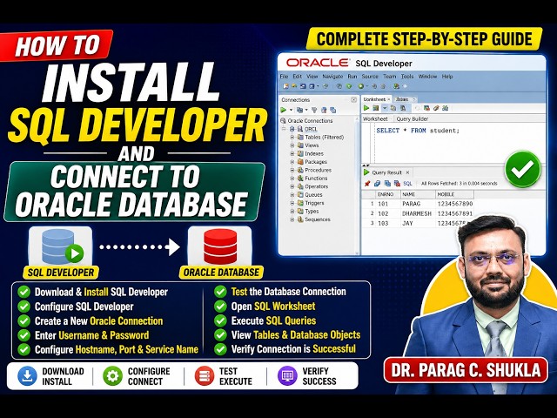Image resolution: width=557 pixels, height=418 pixels.
Task: Click the MOBILE column header
Action: pyautogui.click(x=454, y=194)
